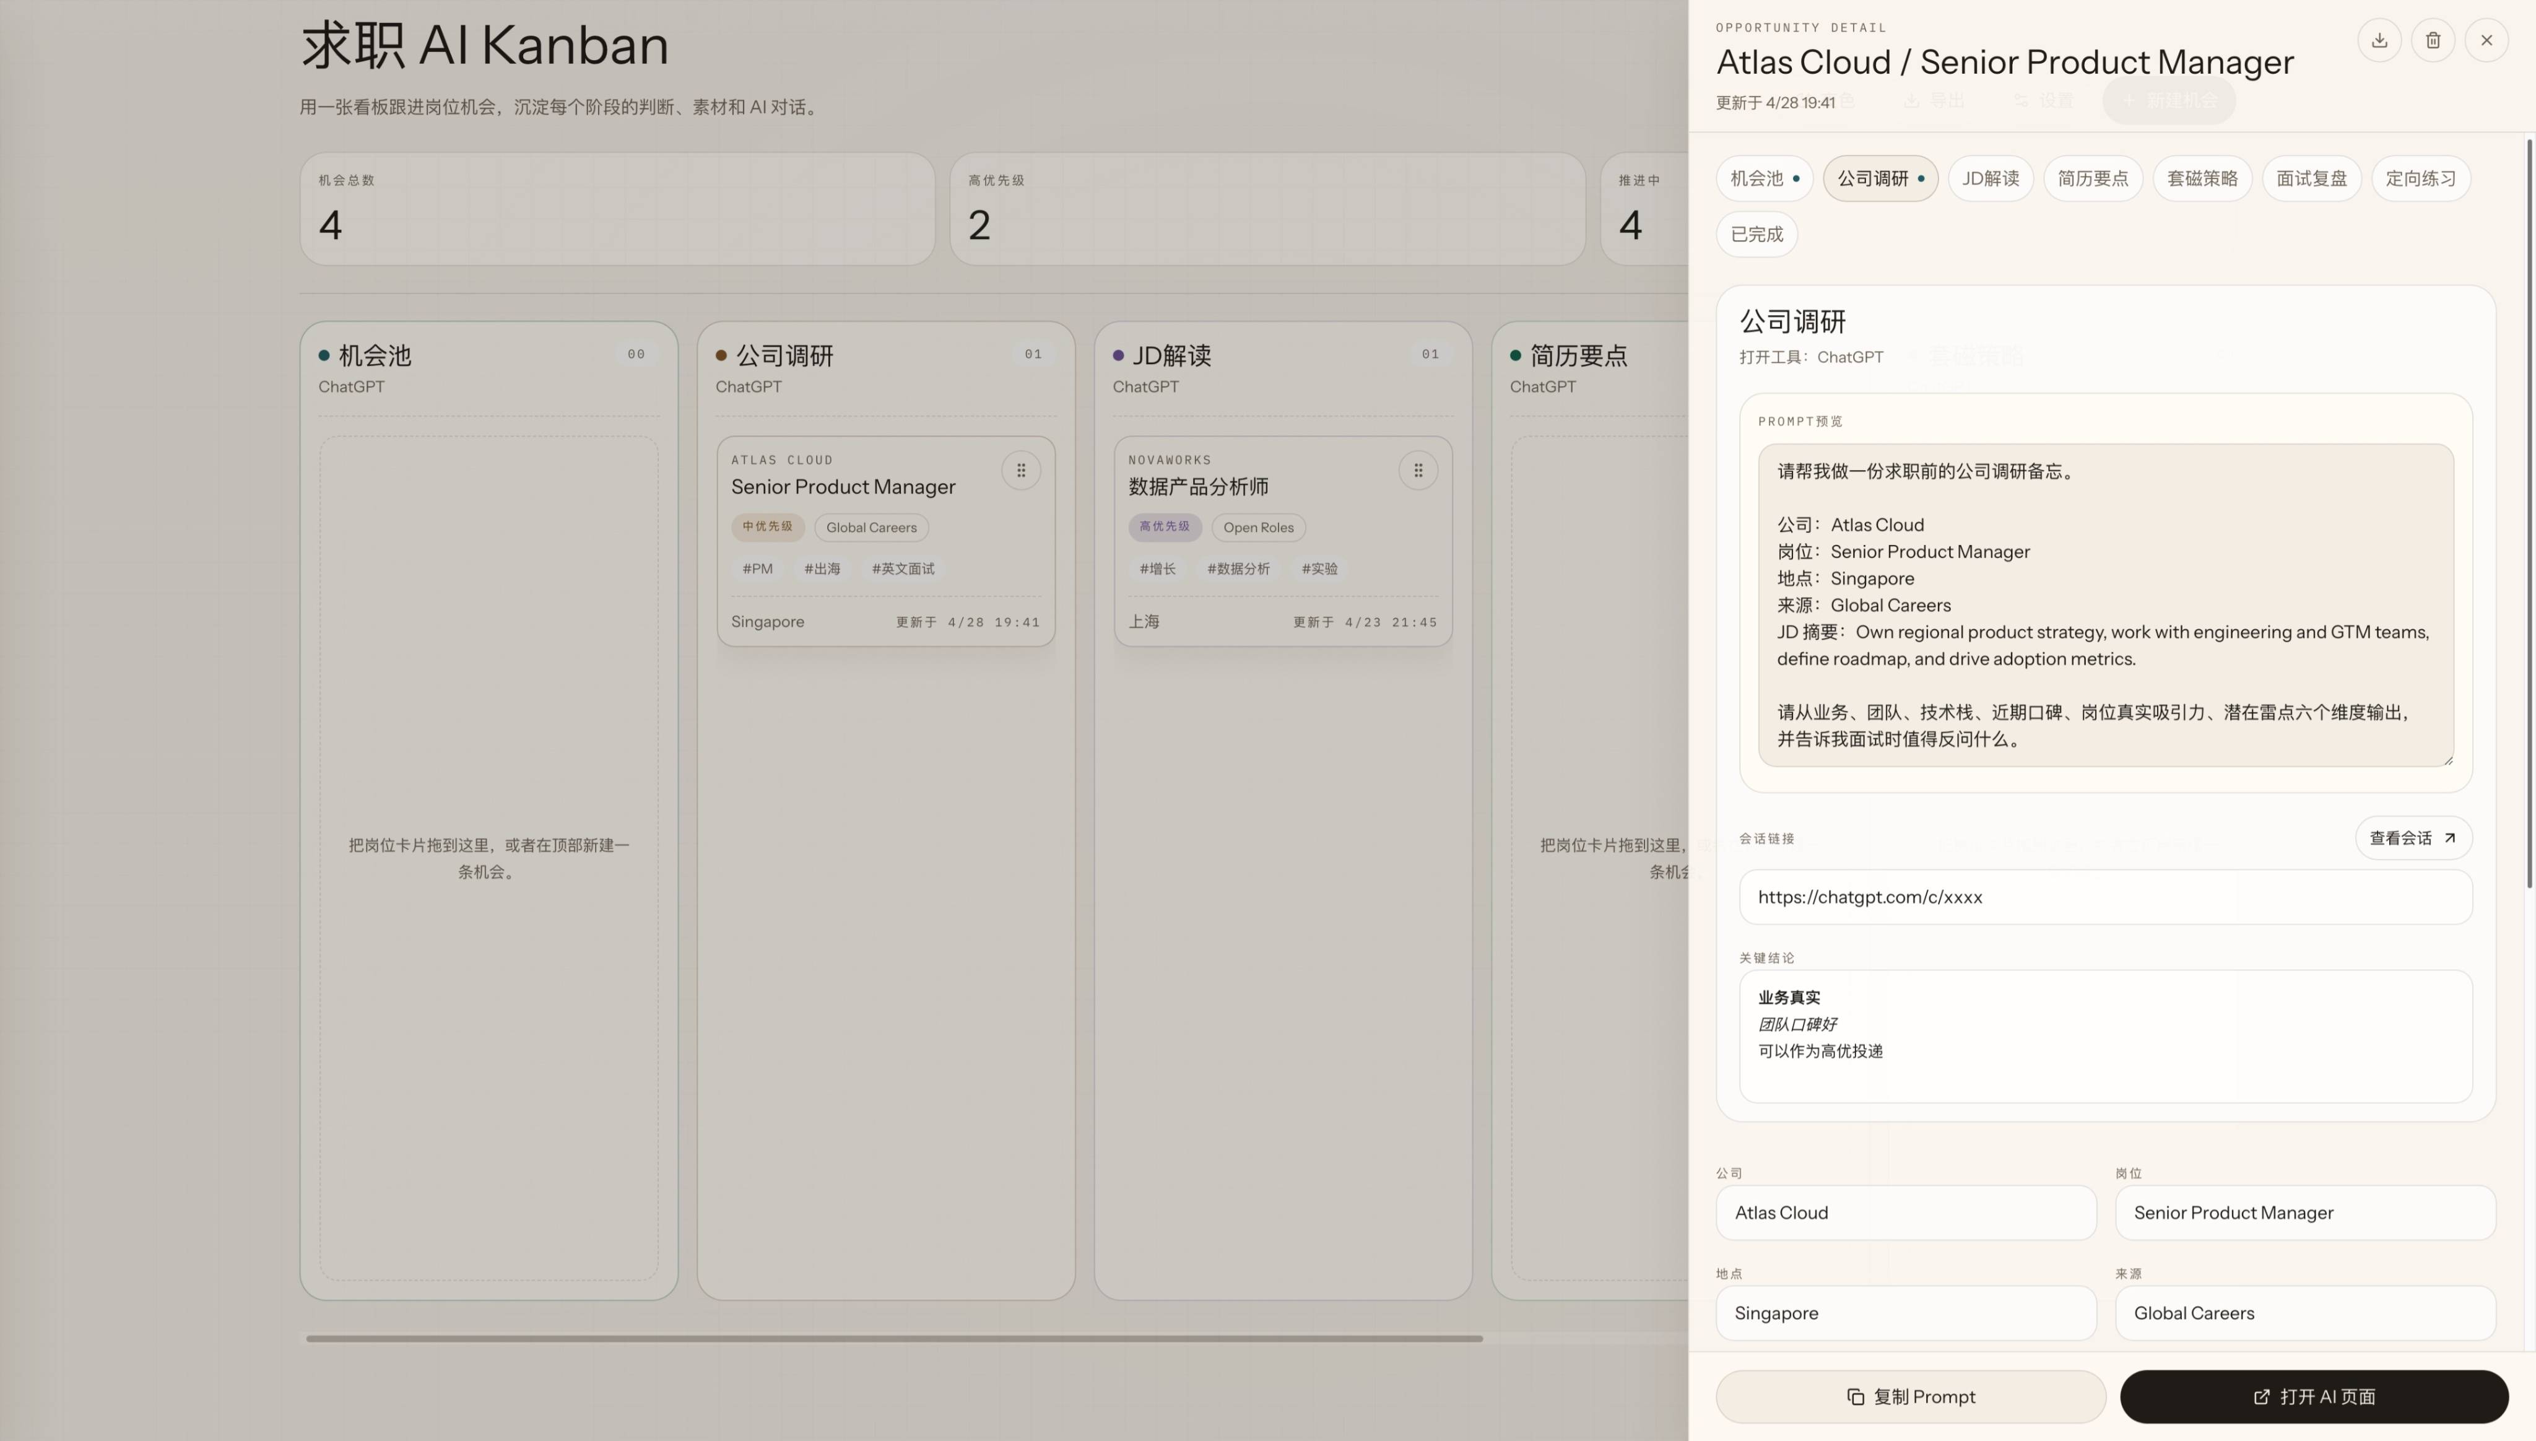
Task: Toggle the 高优先级 priority tag on NOVAWORKS card
Action: 1163,528
